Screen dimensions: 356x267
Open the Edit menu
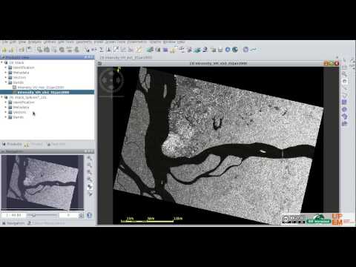[13, 42]
